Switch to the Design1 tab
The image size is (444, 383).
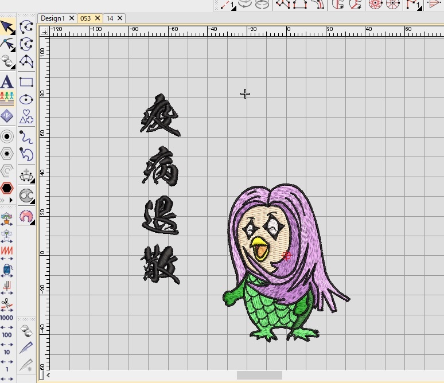53,18
